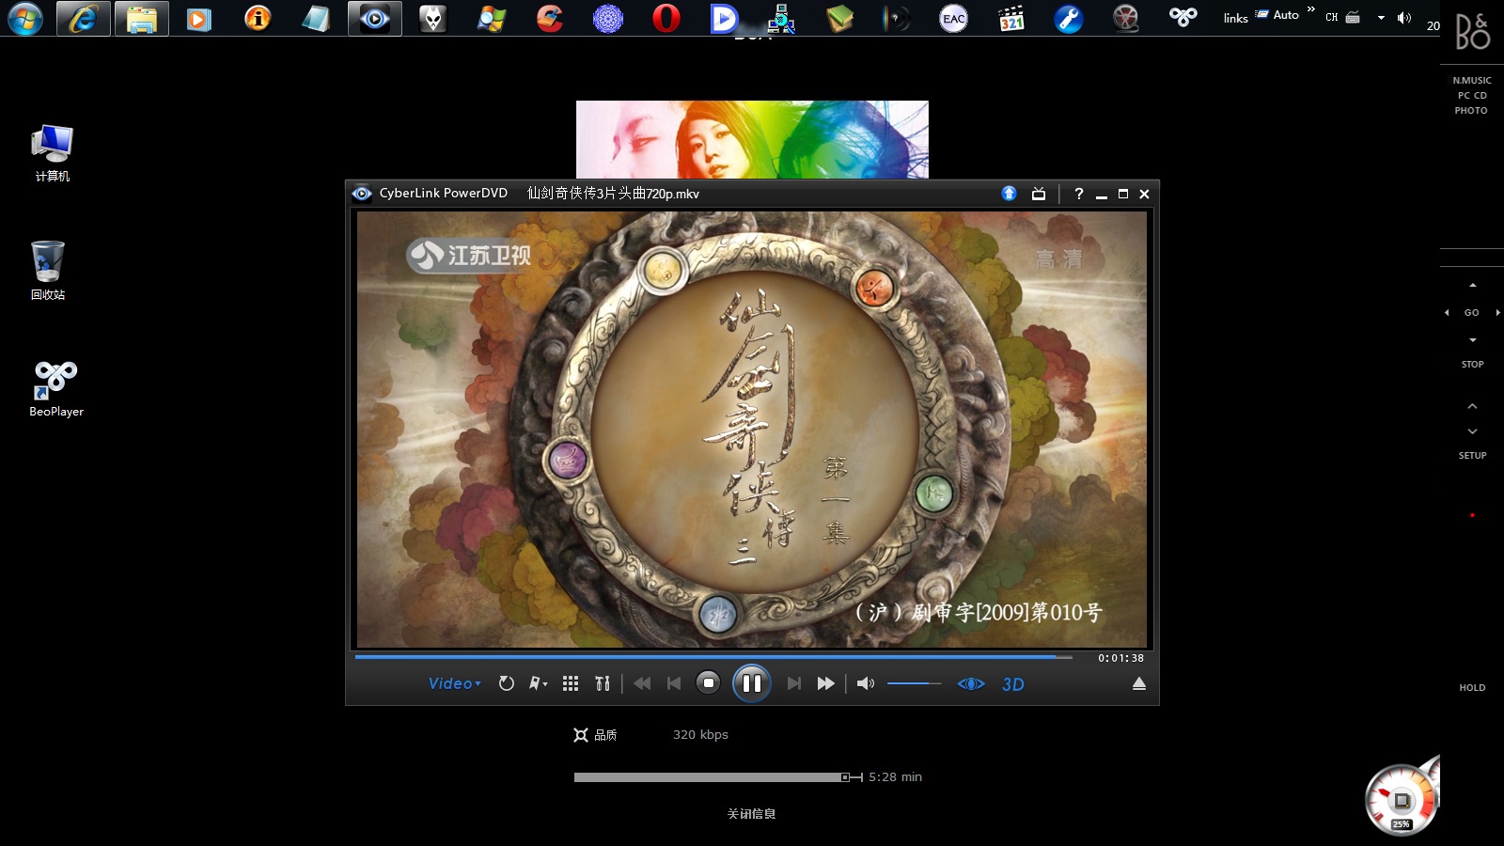This screenshot has width=1504, height=846.
Task: Open the Windows flag magnifier icon
Action: (491, 18)
